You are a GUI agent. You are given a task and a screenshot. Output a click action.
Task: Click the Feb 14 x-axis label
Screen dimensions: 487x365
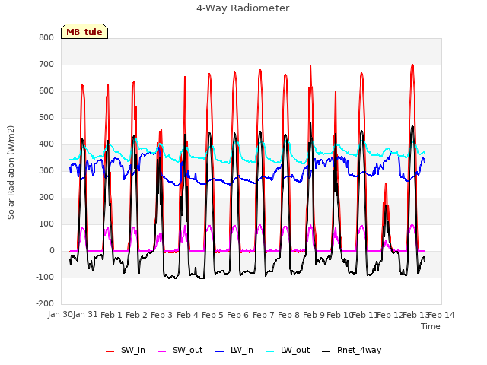click(x=441, y=315)
